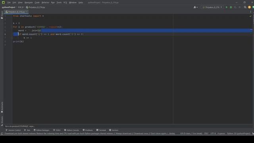Click the 'if word.count' condition line
This screenshot has height=143, width=254.
click(51, 34)
